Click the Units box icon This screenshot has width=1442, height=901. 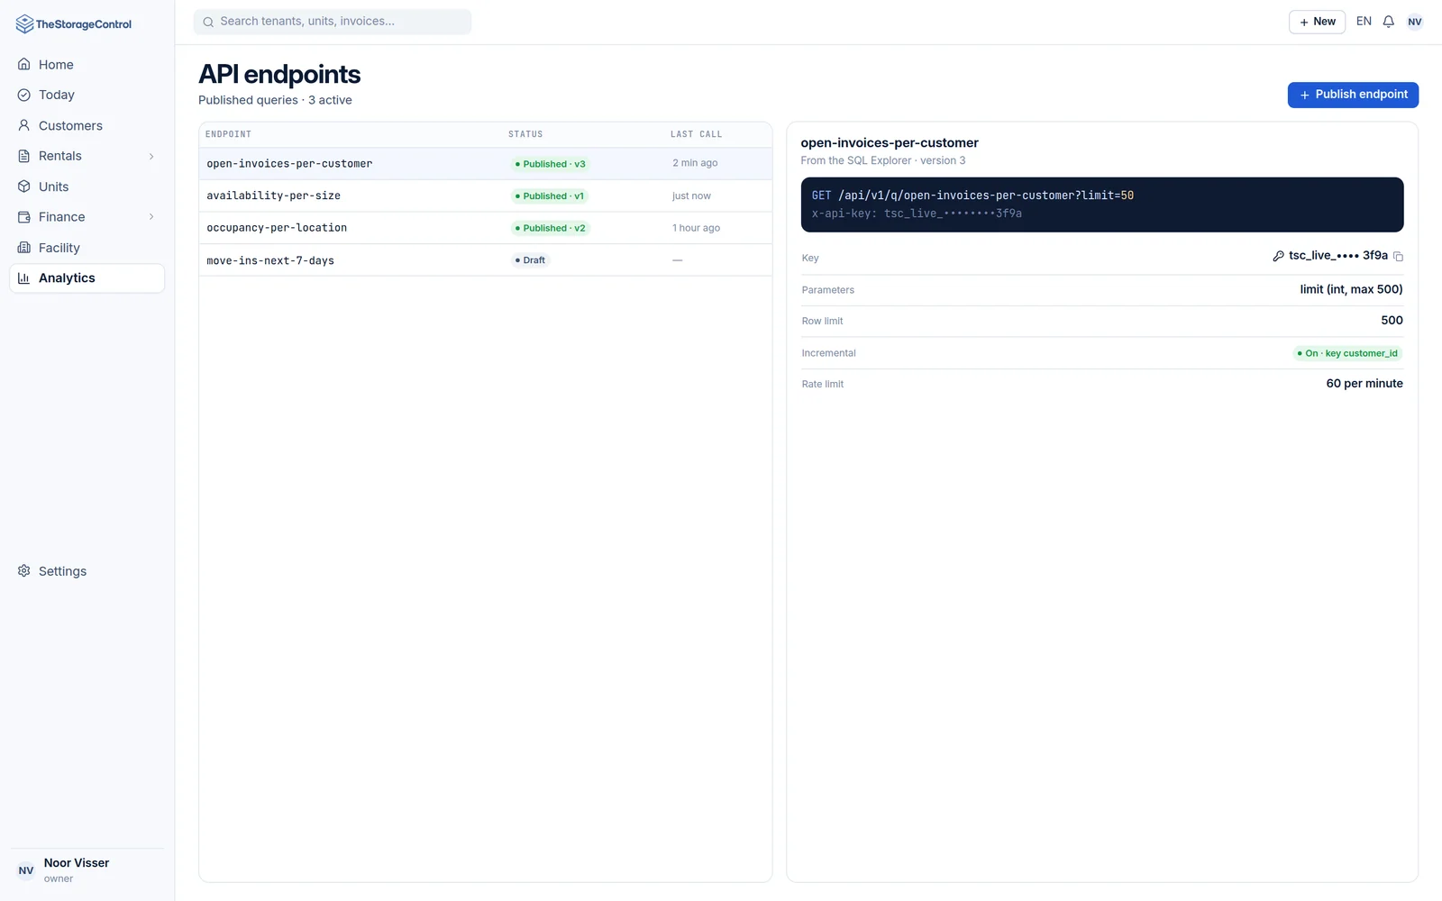point(24,187)
